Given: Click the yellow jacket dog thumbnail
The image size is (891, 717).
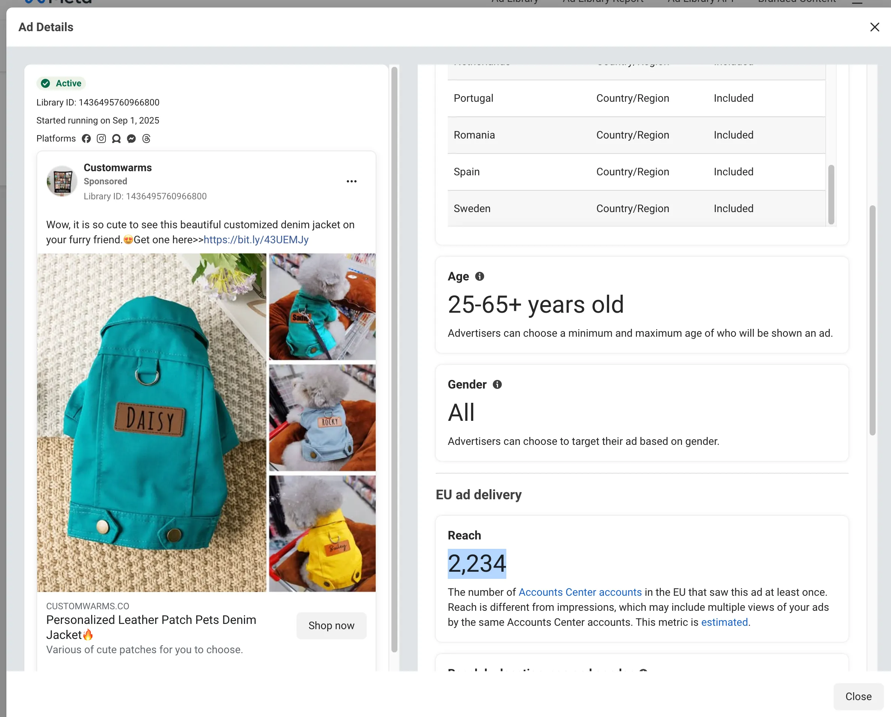Looking at the screenshot, I should pos(322,533).
